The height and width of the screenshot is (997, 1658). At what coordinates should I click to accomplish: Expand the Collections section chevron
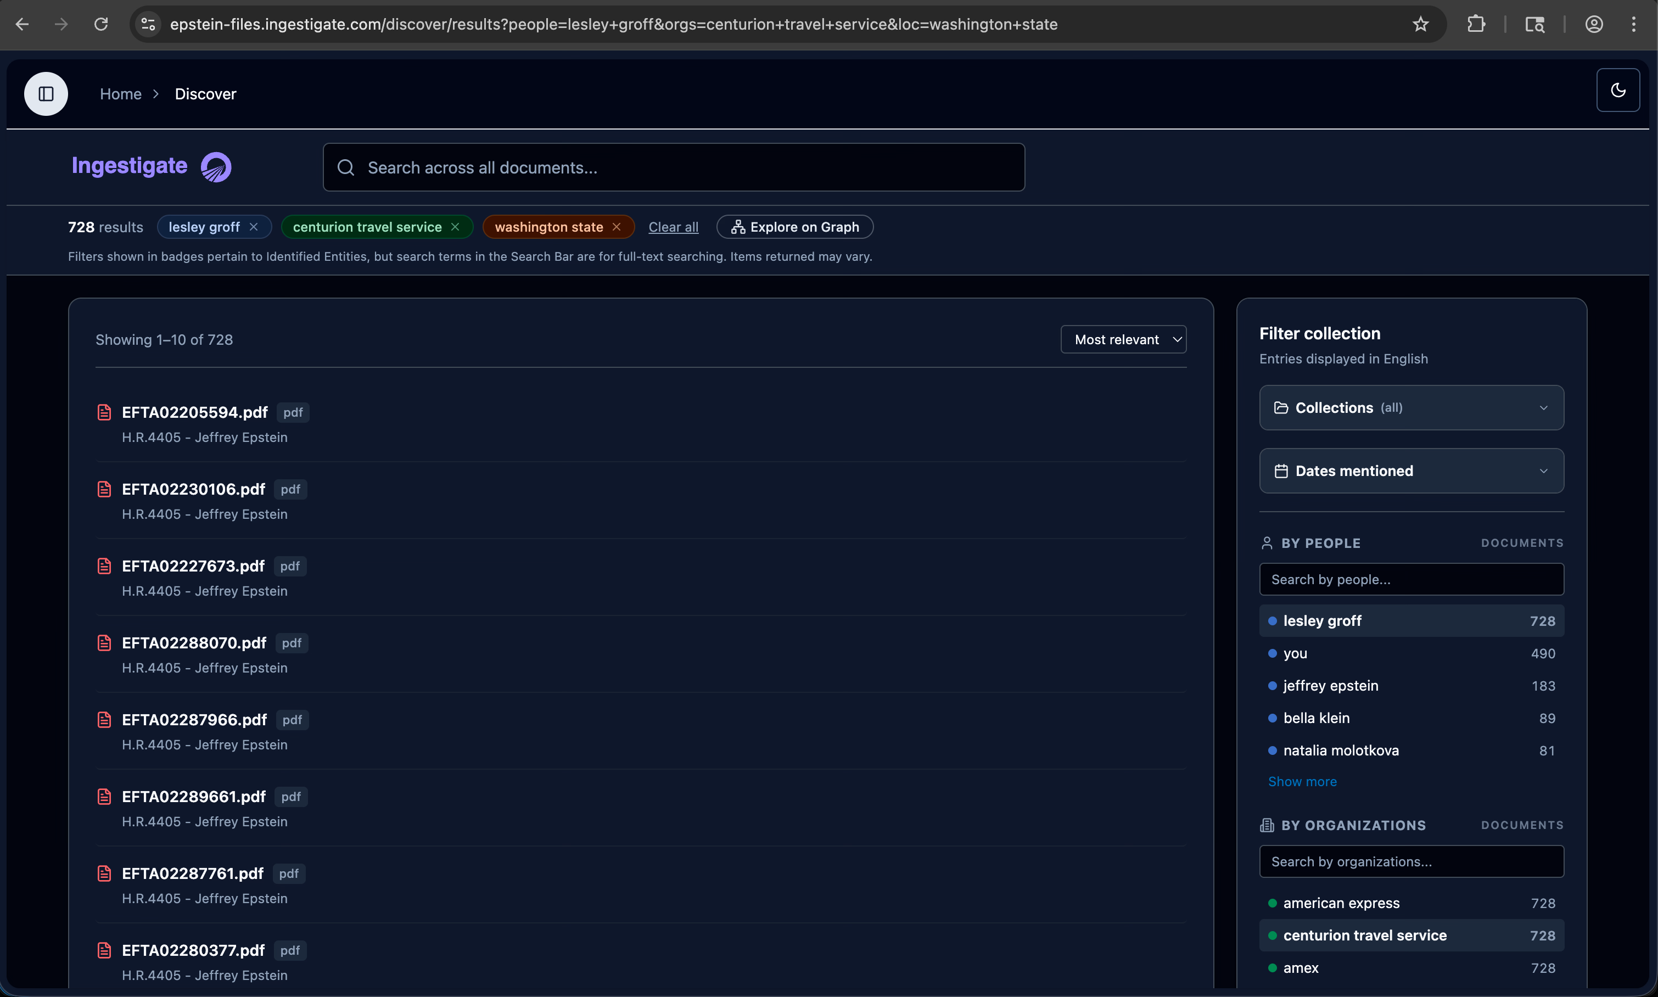(1543, 407)
